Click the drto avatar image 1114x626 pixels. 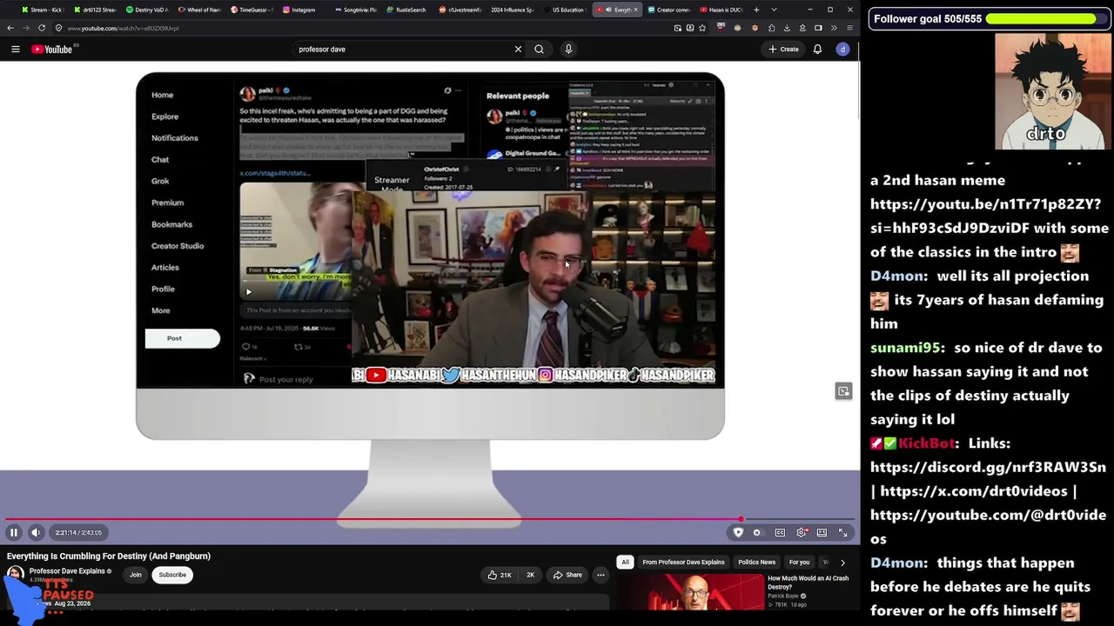click(1052, 92)
